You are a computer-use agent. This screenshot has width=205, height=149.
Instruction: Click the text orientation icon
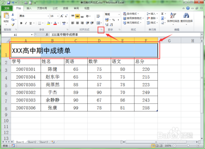tap(88, 16)
